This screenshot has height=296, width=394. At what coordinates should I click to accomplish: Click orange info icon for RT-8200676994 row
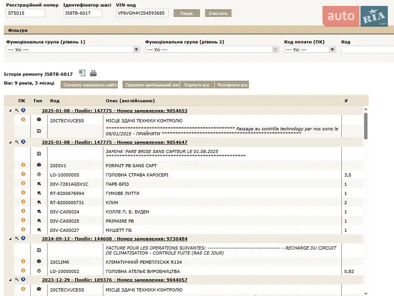[x=23, y=193]
